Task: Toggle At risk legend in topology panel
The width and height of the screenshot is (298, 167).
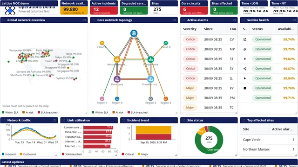Action: (x=118, y=112)
